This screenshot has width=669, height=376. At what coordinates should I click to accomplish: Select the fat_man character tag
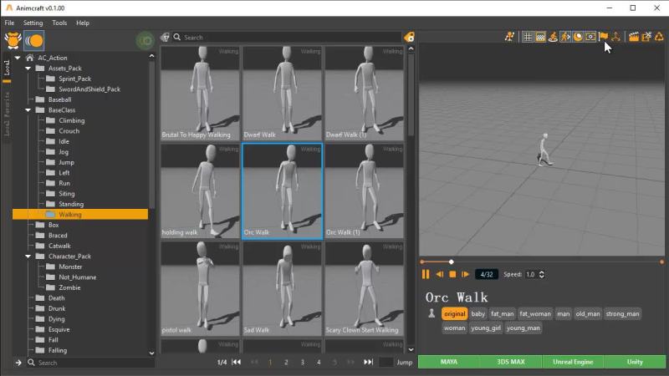(503, 314)
